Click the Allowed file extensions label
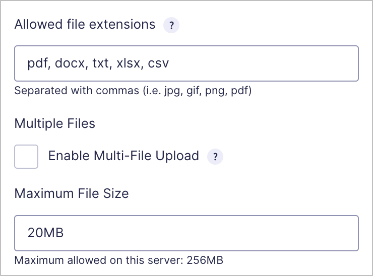 [x=85, y=24]
